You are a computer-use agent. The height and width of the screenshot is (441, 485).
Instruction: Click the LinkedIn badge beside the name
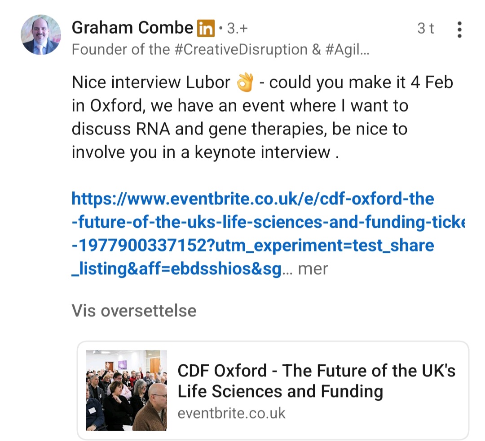coord(206,29)
